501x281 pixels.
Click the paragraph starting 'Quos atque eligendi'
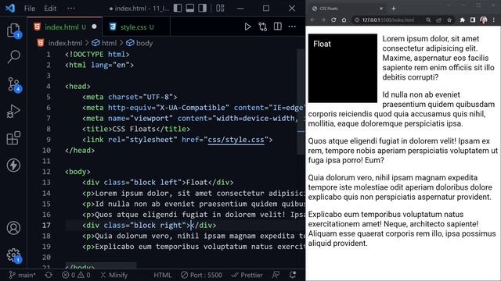click(403, 151)
